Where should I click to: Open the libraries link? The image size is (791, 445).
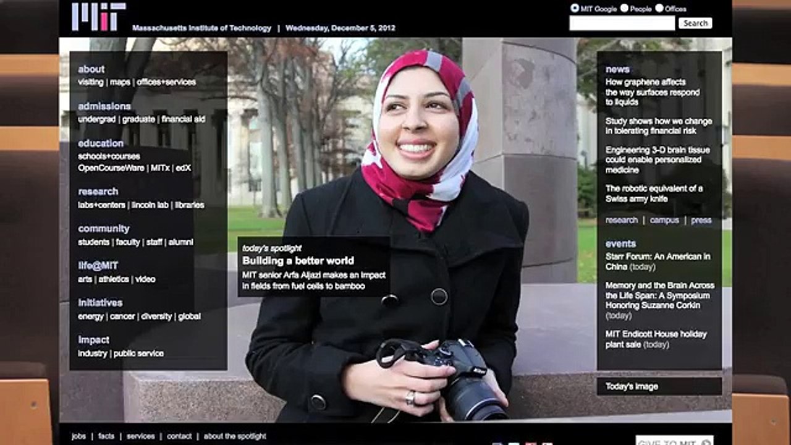coord(189,205)
